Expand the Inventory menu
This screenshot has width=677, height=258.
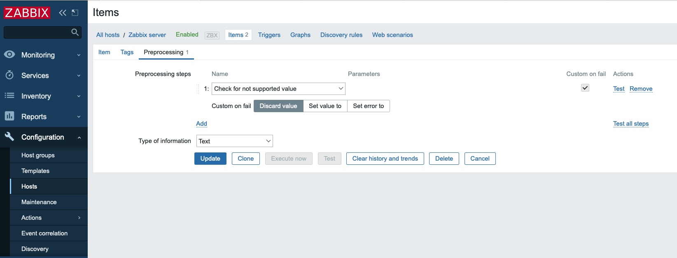(79, 96)
